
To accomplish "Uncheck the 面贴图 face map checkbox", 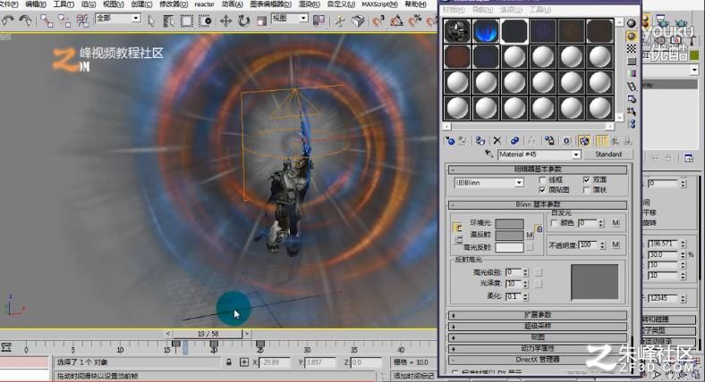I will click(x=542, y=190).
